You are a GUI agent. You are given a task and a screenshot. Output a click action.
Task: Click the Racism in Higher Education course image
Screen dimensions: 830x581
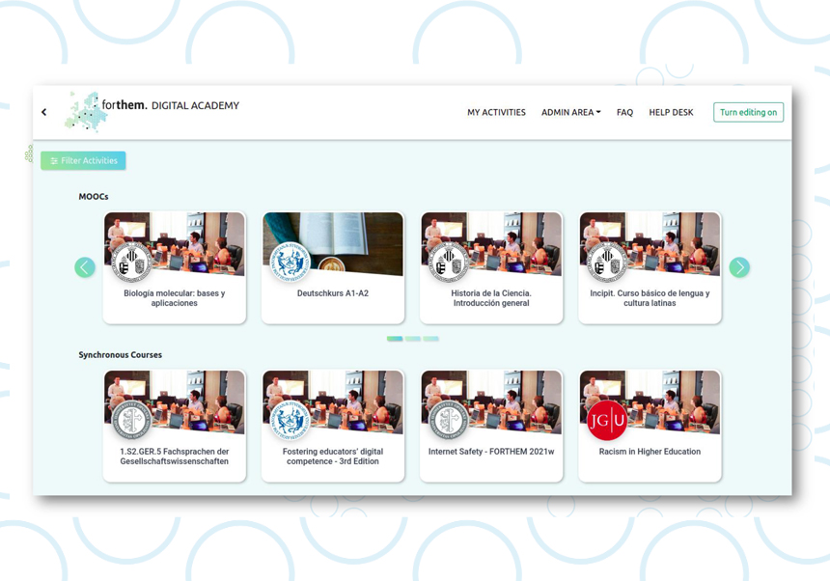[650, 402]
